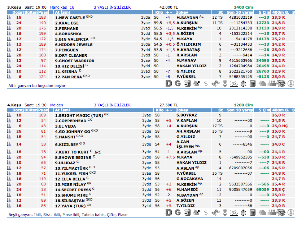
Task: Click the G icon under race 3
Action: coord(178,84)
